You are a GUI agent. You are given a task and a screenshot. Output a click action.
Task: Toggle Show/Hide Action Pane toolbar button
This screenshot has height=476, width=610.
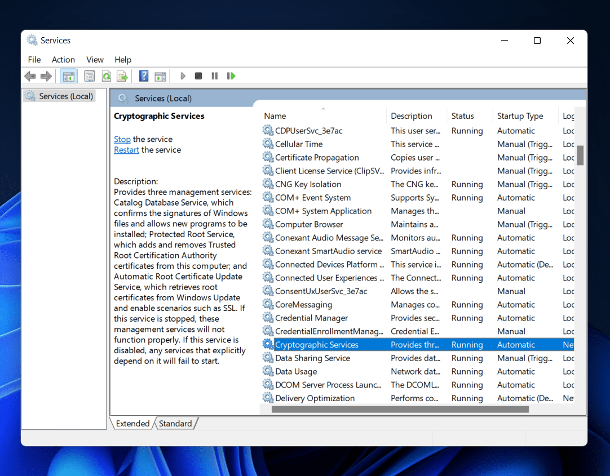tap(160, 76)
